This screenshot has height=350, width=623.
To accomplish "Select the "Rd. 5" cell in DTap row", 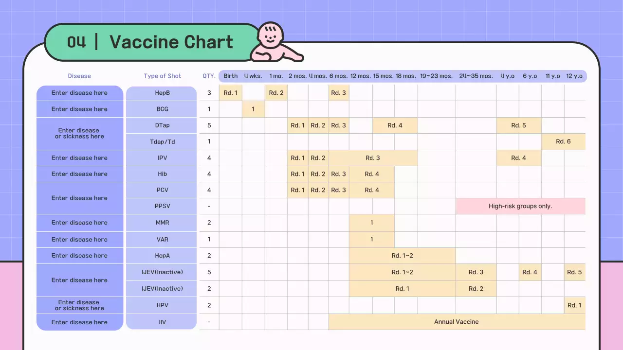I will pos(518,125).
